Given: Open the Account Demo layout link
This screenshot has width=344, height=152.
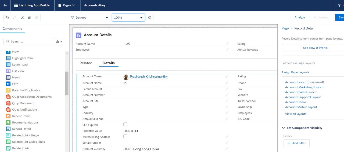Looking at the screenshot, I should 295,102.
